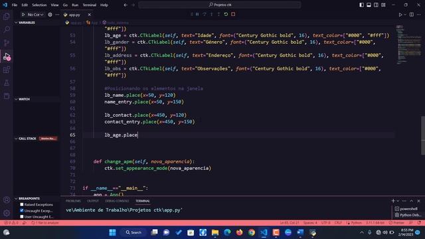Image resolution: width=425 pixels, height=239 pixels.
Task: Click the Python language mode status item
Action: [354, 223]
